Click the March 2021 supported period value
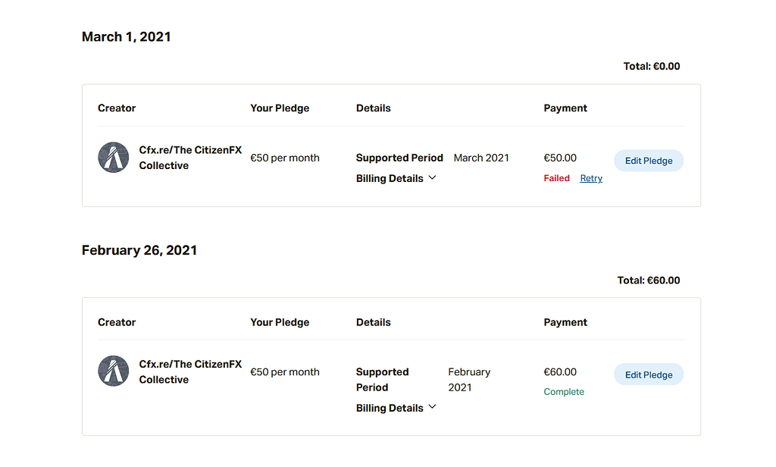 click(481, 158)
